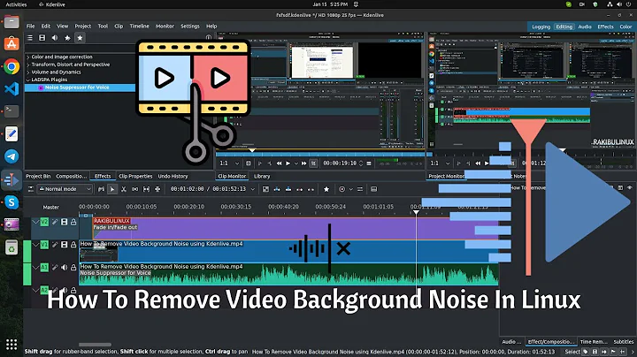This screenshot has height=357, width=637.
Task: Mute audio track A1
Action: (65, 268)
